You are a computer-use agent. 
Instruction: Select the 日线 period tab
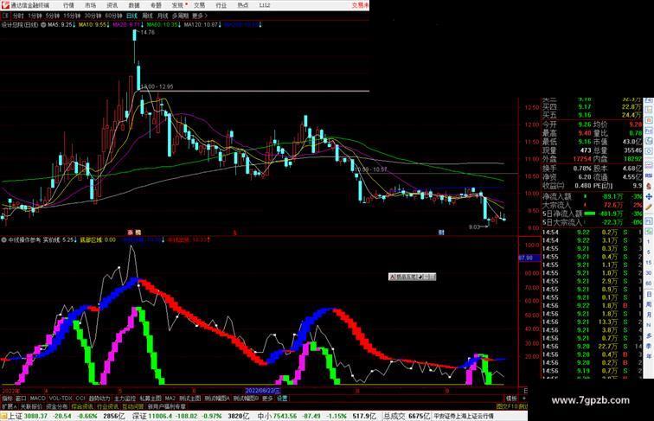[131, 16]
